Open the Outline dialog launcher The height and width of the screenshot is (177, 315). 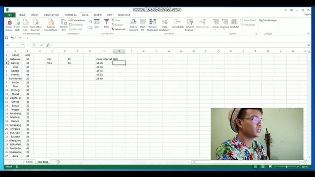(x=256, y=34)
